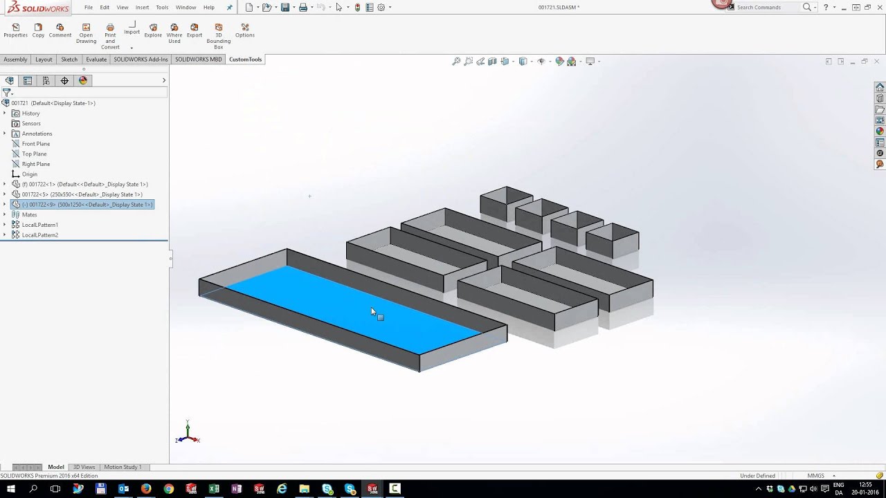Open PropertyManager tab
This screenshot has width=886, height=498.
28,80
